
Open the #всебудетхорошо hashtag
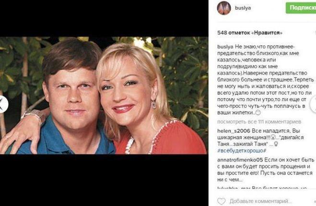242,151
